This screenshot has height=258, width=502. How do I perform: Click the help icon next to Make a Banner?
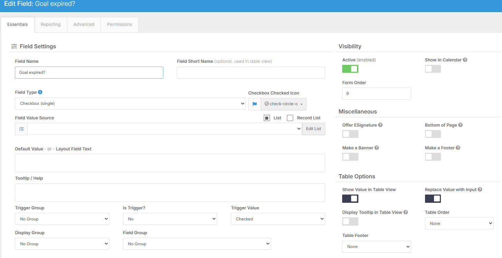coord(377,148)
